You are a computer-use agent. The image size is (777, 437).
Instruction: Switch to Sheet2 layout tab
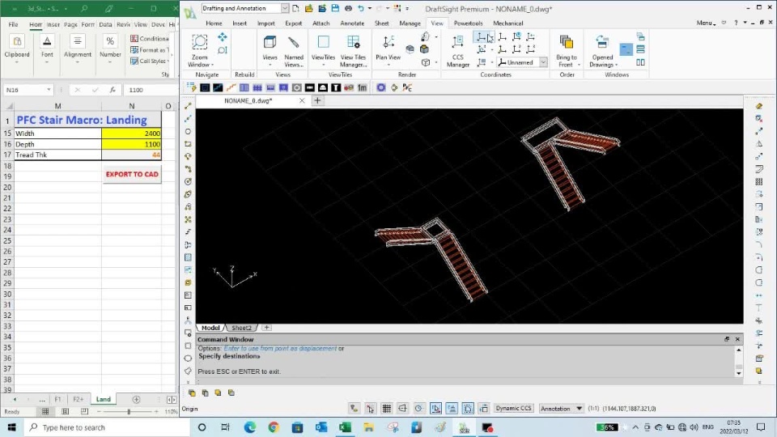pyautogui.click(x=241, y=328)
